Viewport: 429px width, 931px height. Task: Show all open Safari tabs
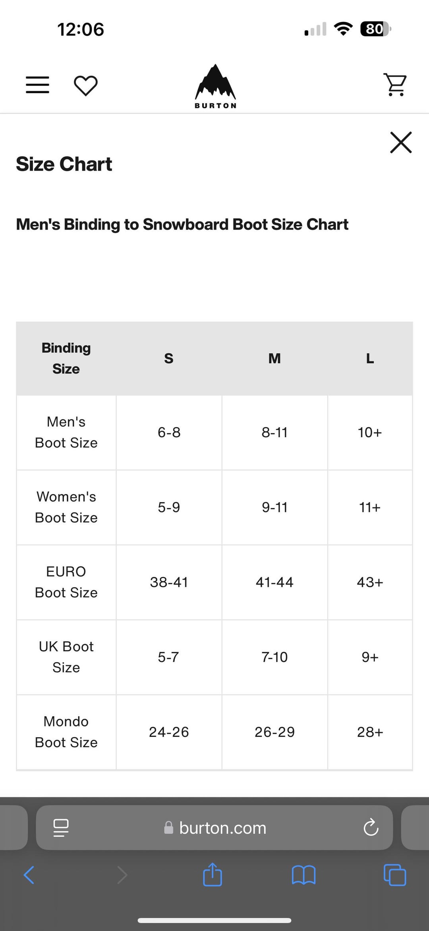point(395,875)
